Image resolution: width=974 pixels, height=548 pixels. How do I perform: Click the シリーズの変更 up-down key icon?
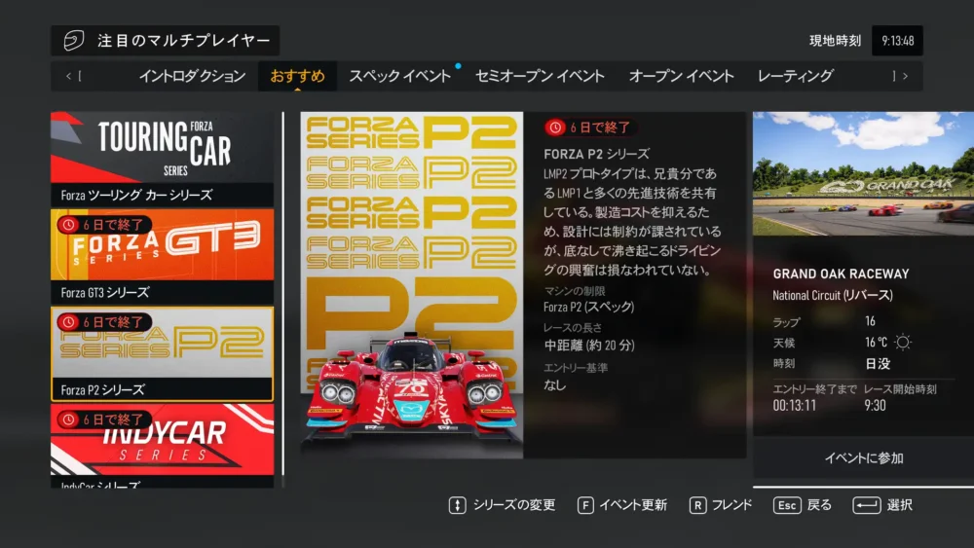(x=457, y=505)
